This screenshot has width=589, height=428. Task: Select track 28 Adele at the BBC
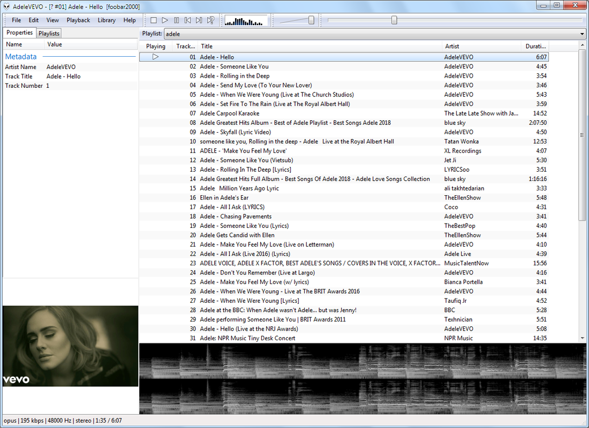coord(344,310)
